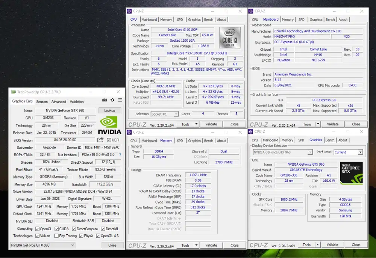This screenshot has width=376, height=258.
Task: Click the Max TDP value 65.0 W
Action: 207,35
